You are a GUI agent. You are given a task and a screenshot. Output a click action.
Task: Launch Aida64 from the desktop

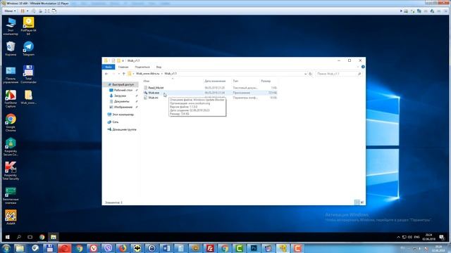point(11,217)
